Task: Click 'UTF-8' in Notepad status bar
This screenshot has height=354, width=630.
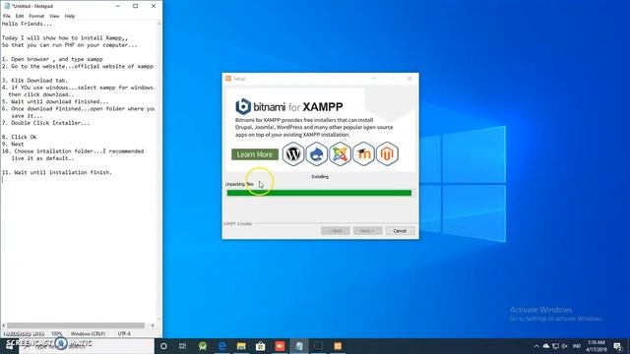Action: click(124, 333)
